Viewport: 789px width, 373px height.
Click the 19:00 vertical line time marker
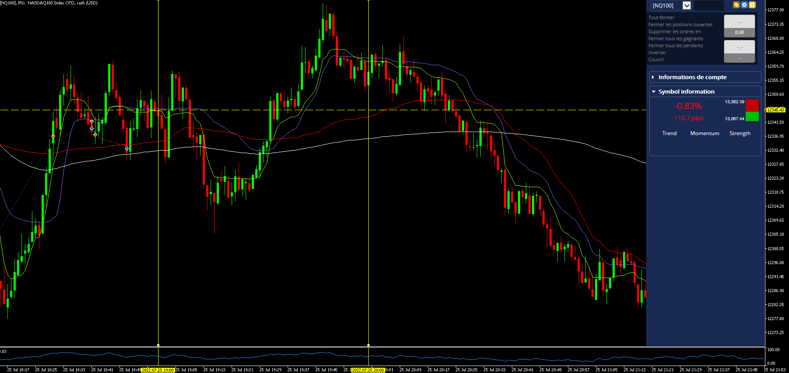[158, 370]
